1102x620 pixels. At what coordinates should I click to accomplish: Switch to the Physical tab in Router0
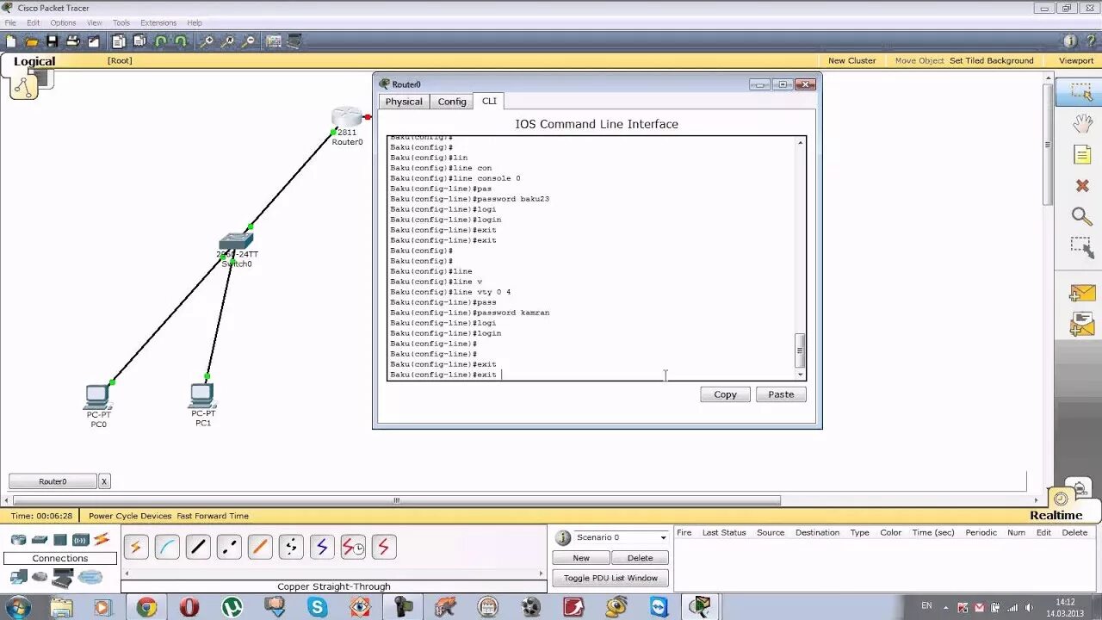point(404,102)
